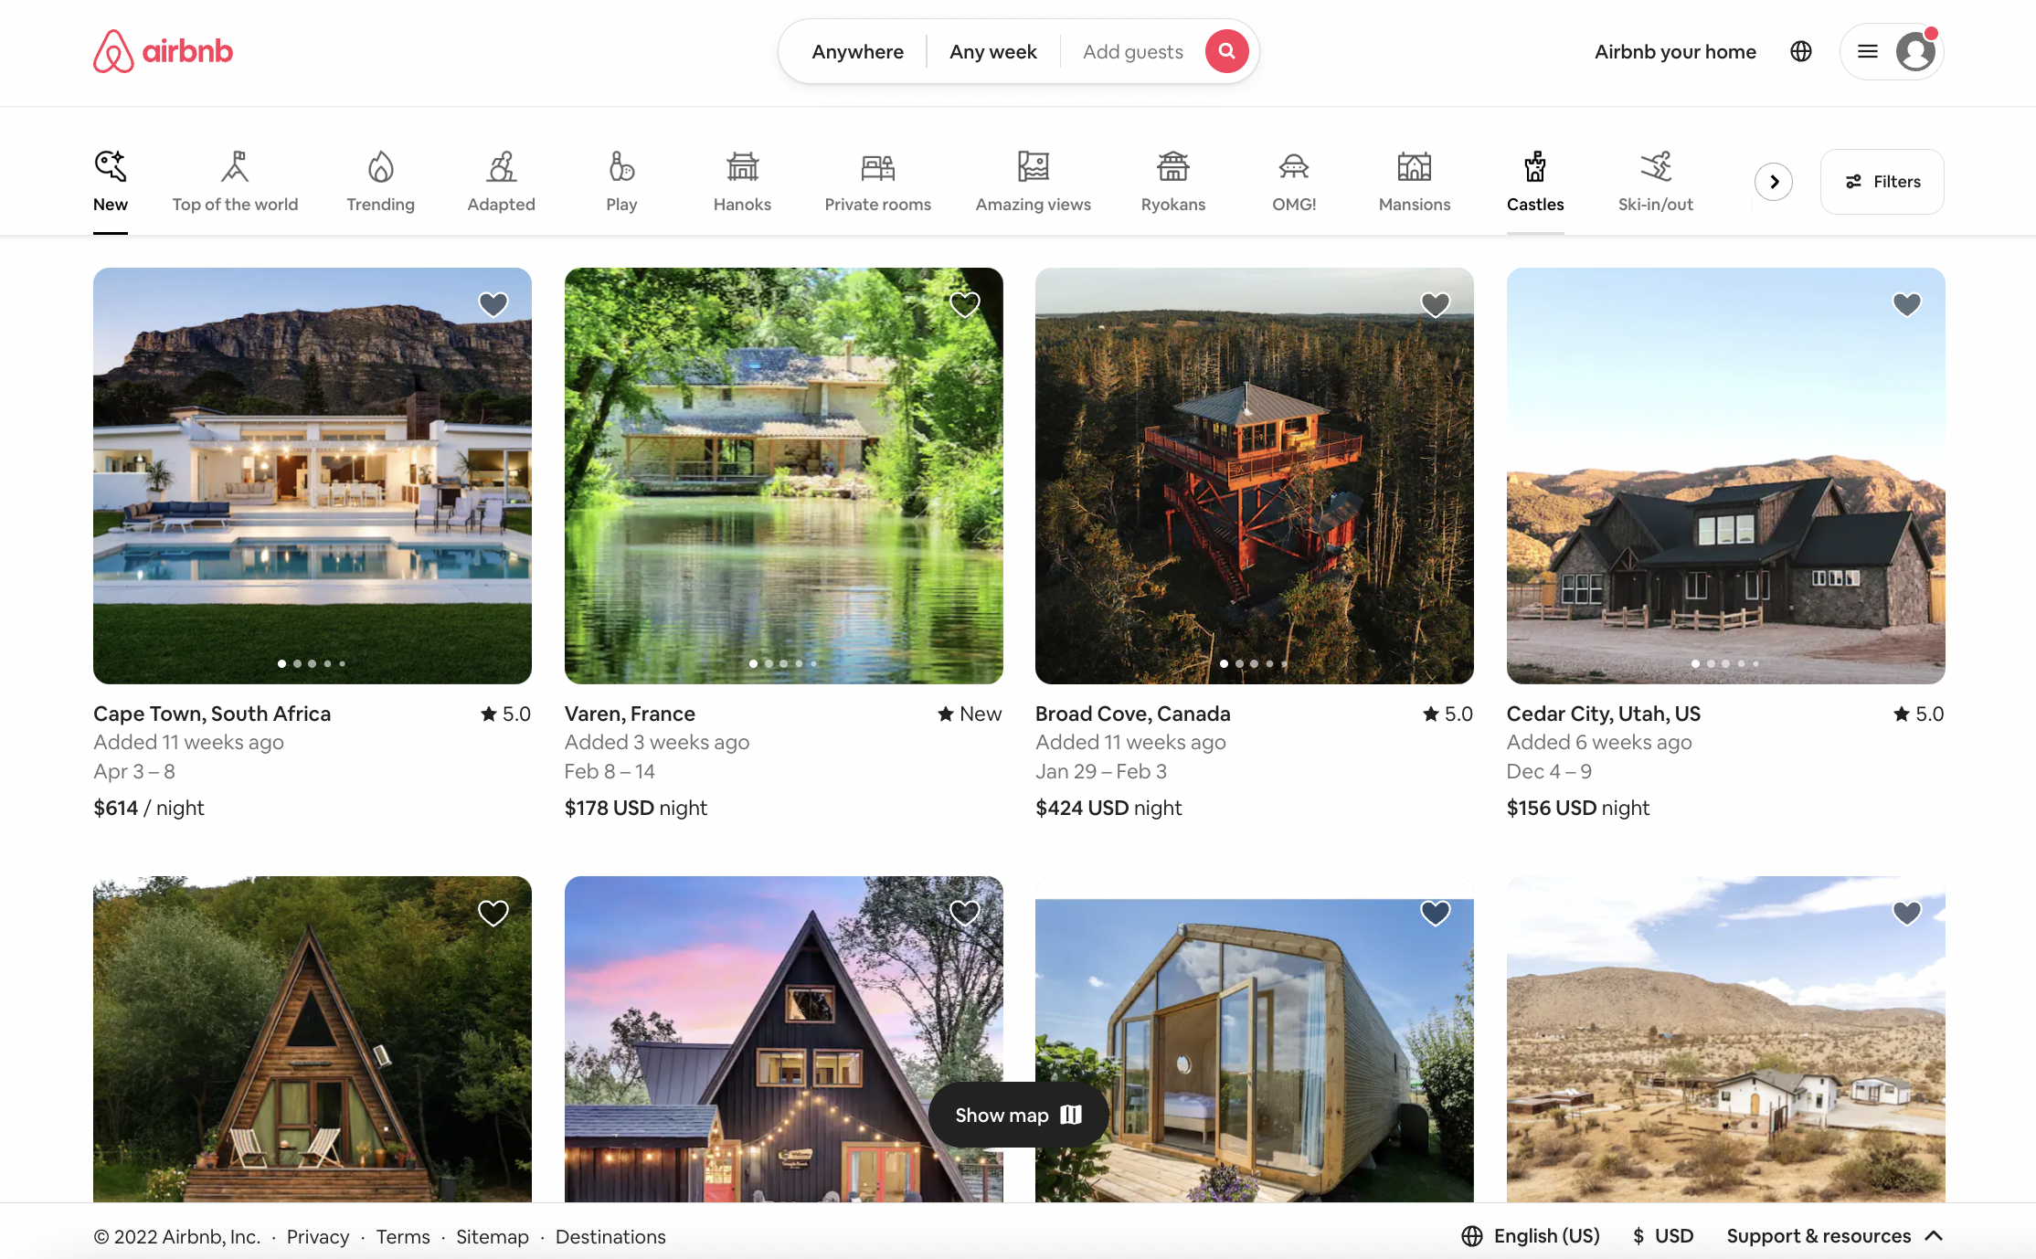The height and width of the screenshot is (1259, 2036).
Task: Click the red search magnifier button
Action: (1226, 51)
